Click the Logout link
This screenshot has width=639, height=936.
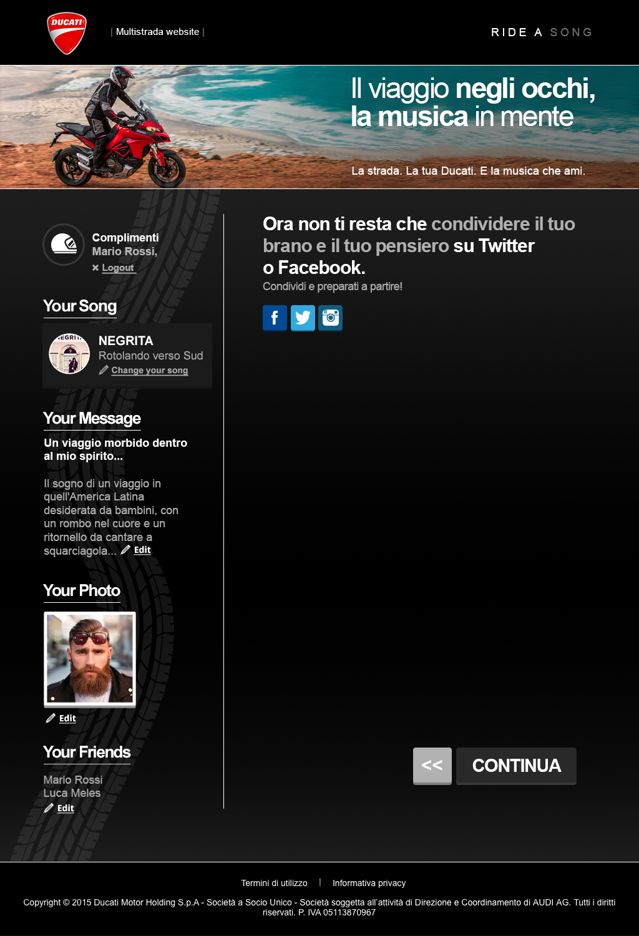tap(118, 268)
